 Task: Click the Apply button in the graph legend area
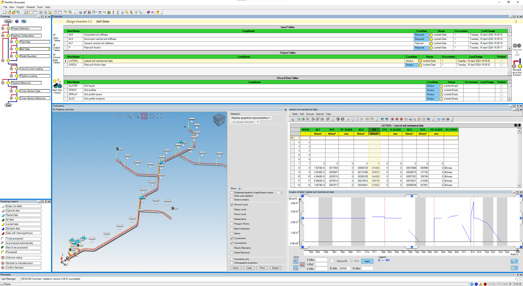click(x=367, y=261)
